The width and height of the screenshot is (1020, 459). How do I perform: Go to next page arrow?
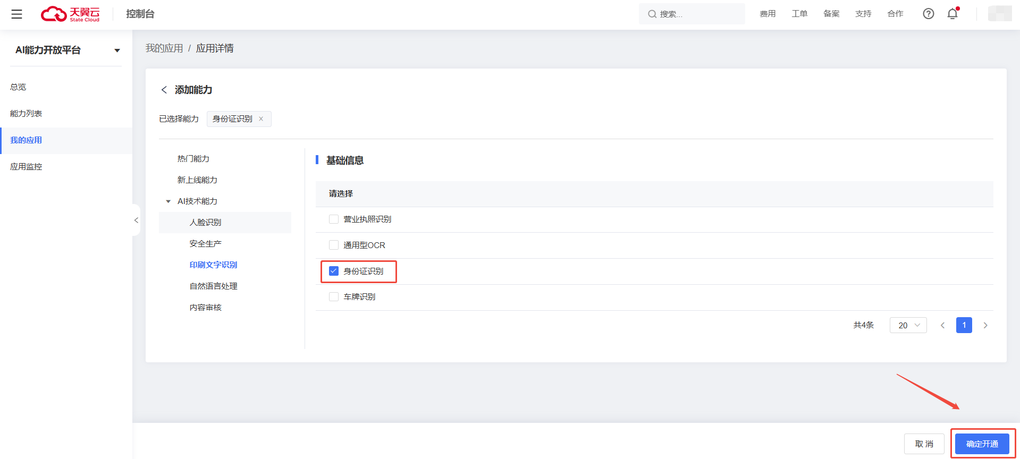[985, 325]
